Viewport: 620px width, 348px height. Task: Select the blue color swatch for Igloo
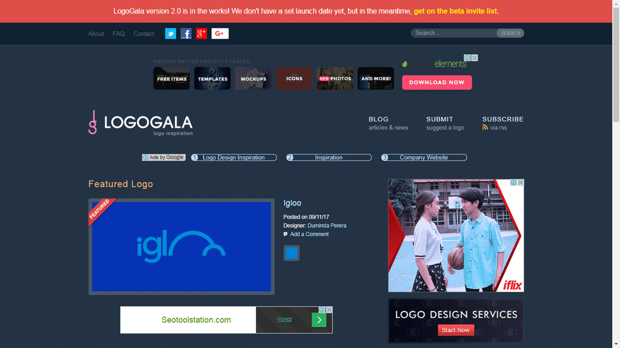point(291,253)
